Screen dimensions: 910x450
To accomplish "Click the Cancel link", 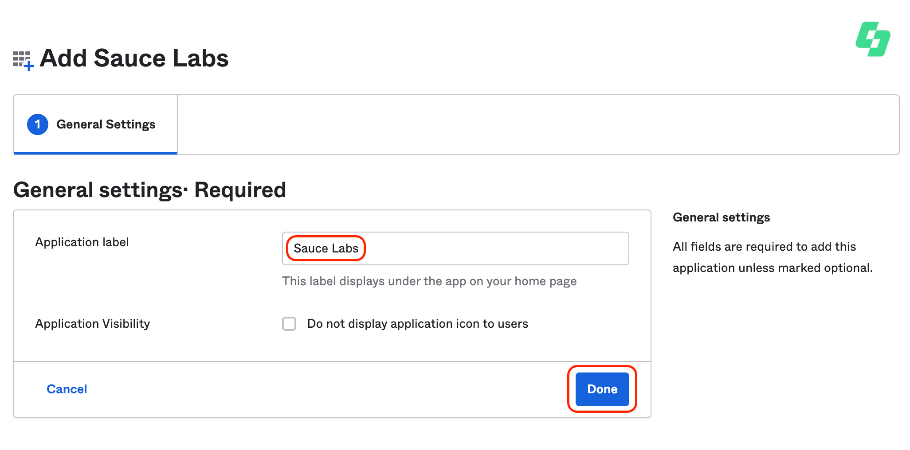I will (67, 389).
